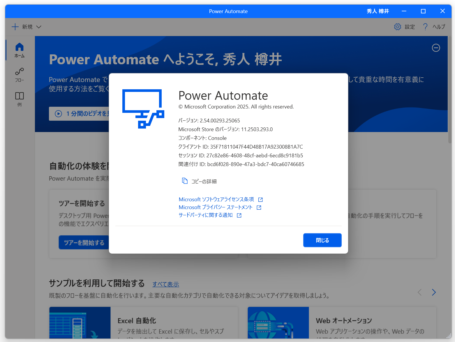Open the 設定 gear icon
The width and height of the screenshot is (455, 342).
point(397,26)
